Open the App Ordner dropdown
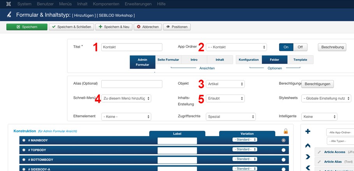 tap(236, 47)
